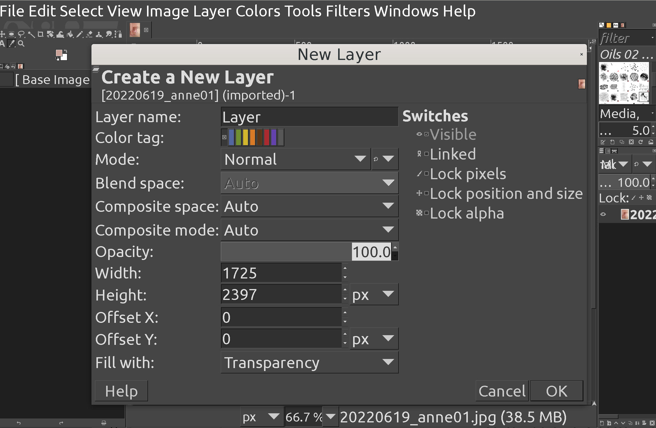Enable the Lock alpha switch
The image size is (656, 428).
pos(426,213)
